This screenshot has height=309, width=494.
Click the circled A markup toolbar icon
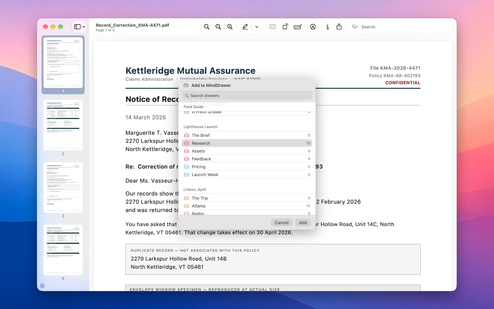pos(313,27)
